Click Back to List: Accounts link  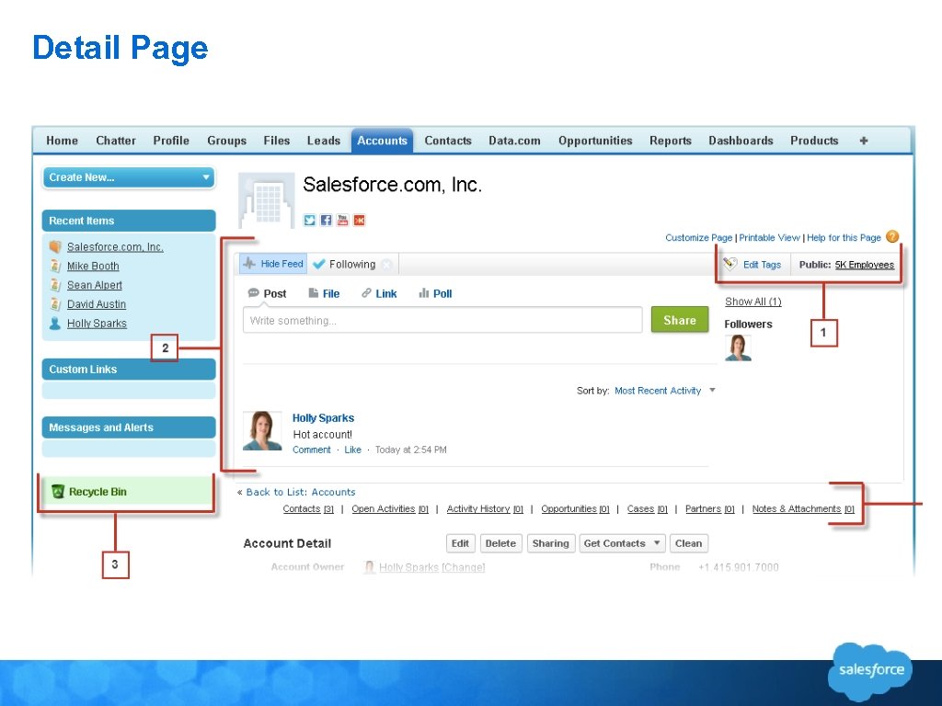[301, 492]
